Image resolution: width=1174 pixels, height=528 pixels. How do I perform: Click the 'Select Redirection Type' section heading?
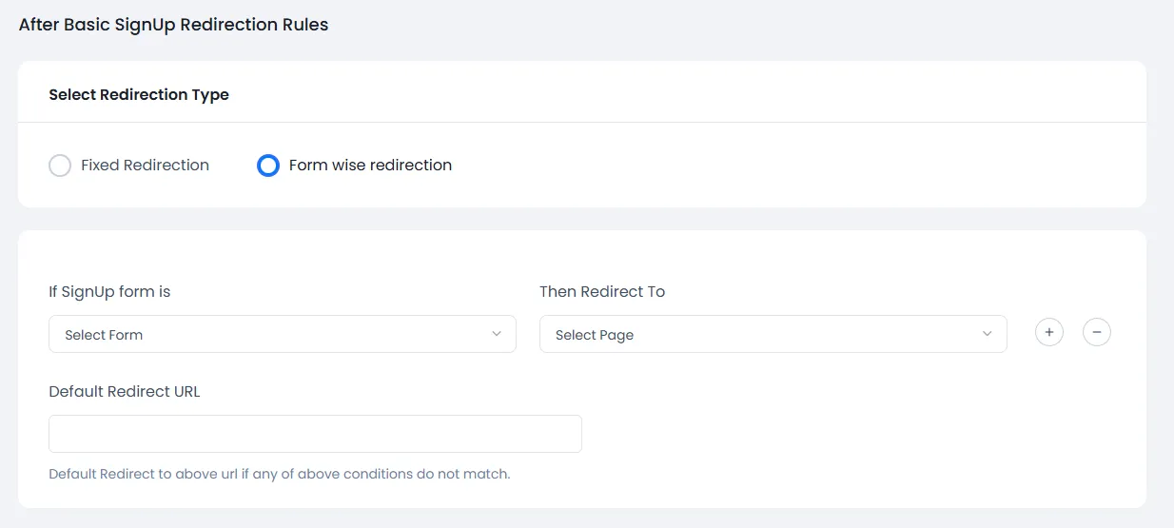click(x=139, y=95)
